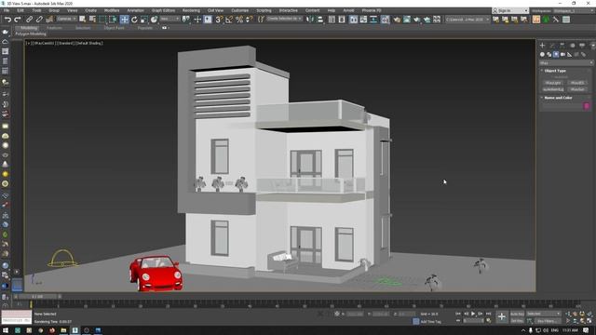
Task: Click the time slider handle
Action: coord(37,296)
